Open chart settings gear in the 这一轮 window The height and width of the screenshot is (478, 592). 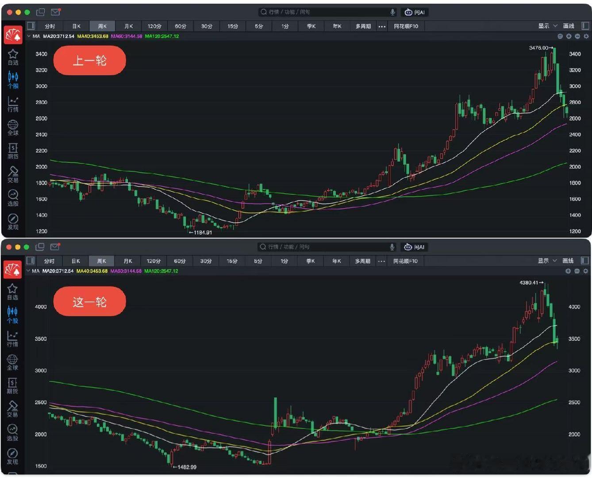point(586,271)
